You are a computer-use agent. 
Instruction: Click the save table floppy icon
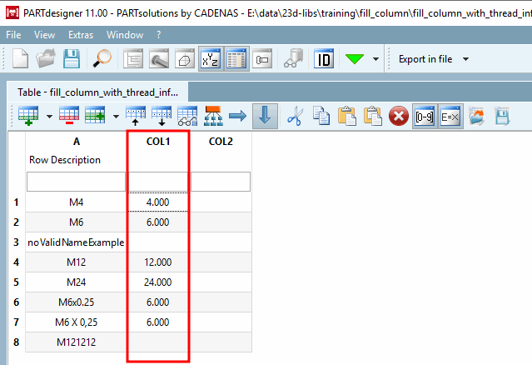(502, 117)
